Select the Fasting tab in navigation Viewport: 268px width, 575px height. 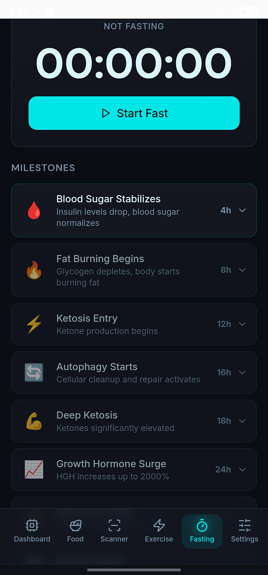coord(202,531)
